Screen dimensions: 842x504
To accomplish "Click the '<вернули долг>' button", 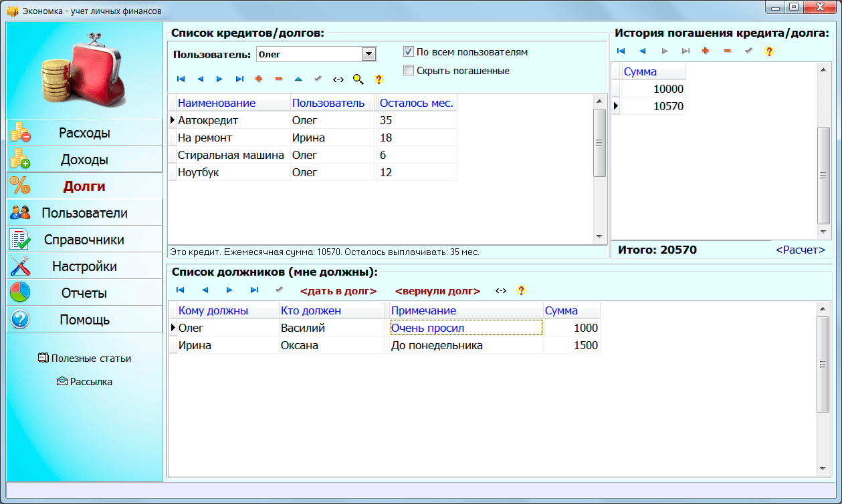I will [437, 291].
